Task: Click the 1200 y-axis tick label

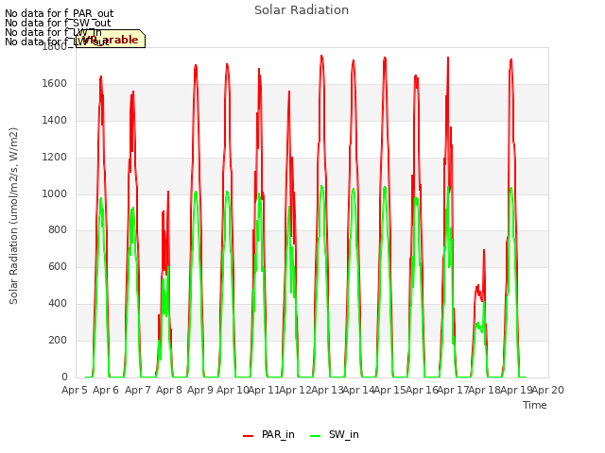Action: point(55,158)
